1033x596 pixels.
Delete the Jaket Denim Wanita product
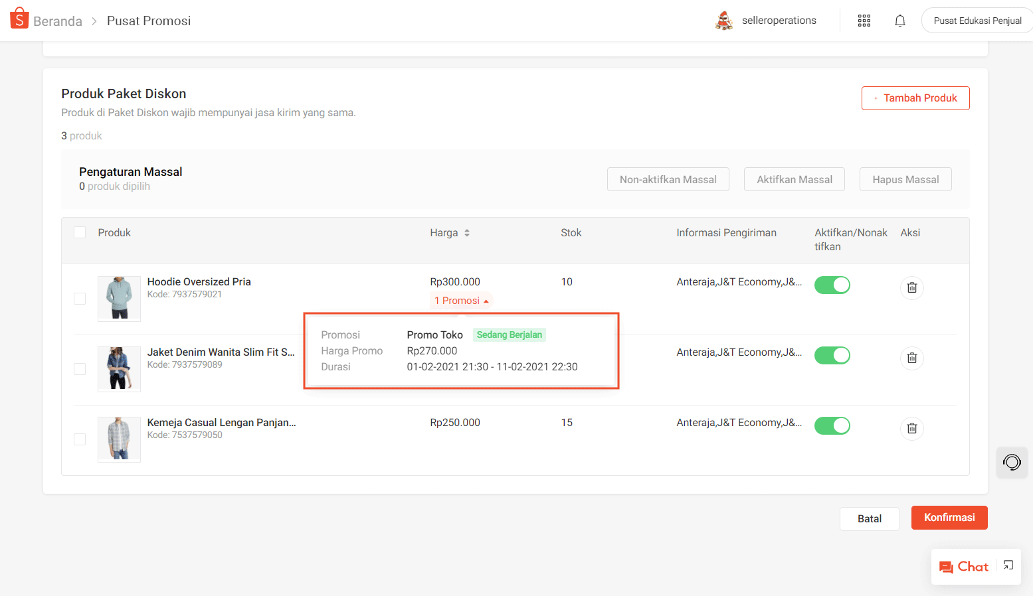[x=911, y=358]
